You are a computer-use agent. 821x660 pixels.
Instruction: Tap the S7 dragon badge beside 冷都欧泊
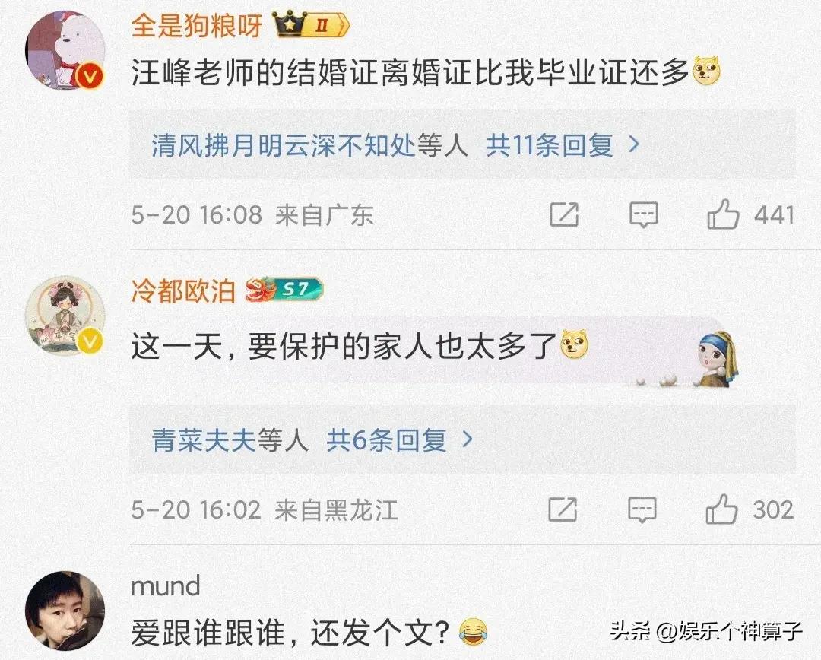(285, 290)
